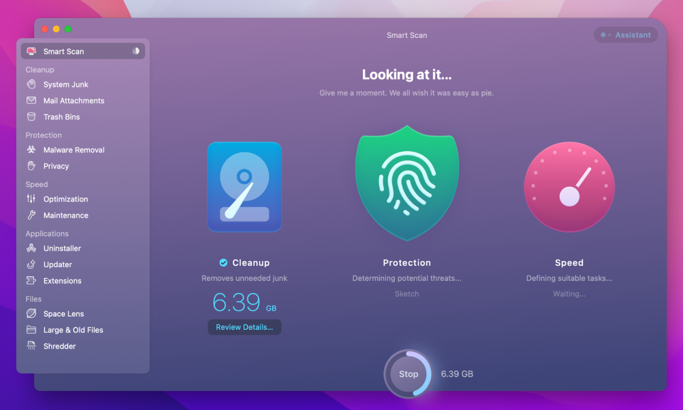Image resolution: width=683 pixels, height=410 pixels.
Task: Click "Defining suitable tasks..." status text
Action: [569, 278]
